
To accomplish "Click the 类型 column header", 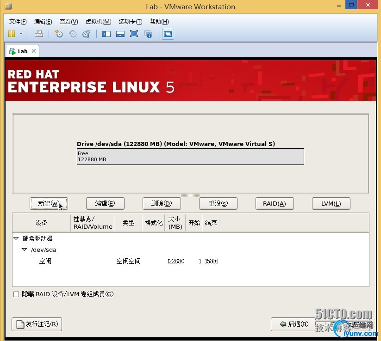I will (x=128, y=223).
